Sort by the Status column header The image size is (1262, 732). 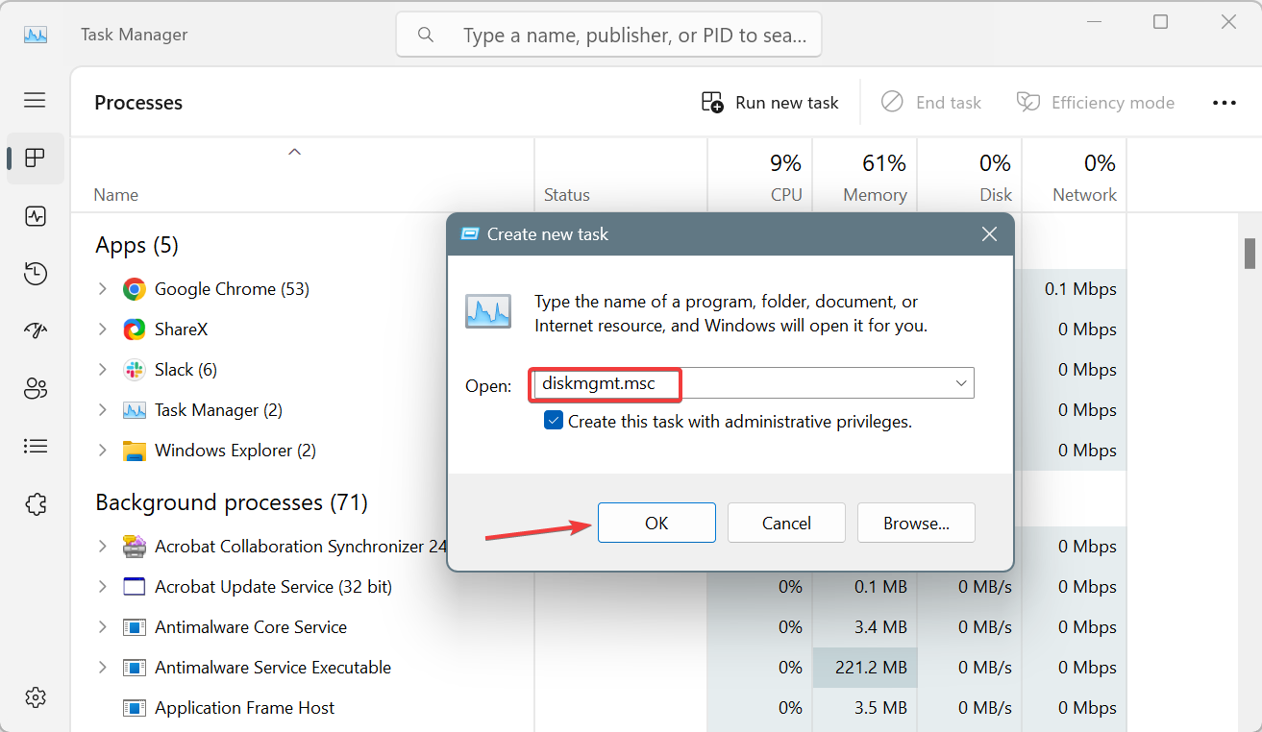pos(567,195)
